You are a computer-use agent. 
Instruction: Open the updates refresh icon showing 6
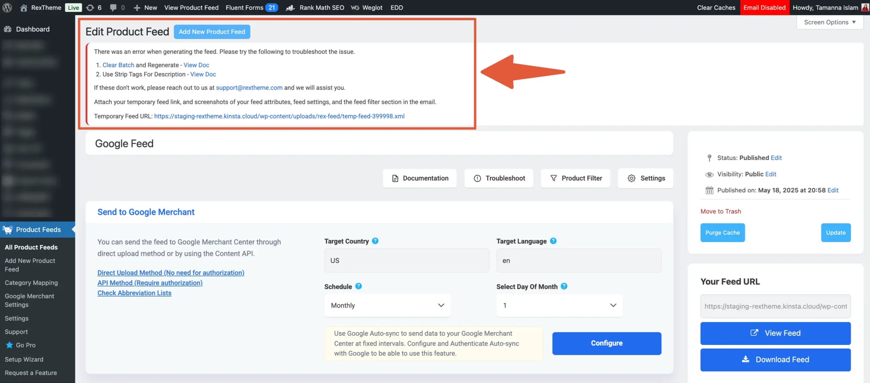(x=90, y=7)
